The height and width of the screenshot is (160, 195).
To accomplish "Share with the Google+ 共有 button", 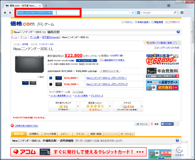I will point(155,124).
